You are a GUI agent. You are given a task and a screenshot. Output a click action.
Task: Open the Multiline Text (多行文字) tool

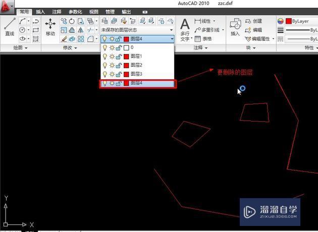pyautogui.click(x=185, y=30)
